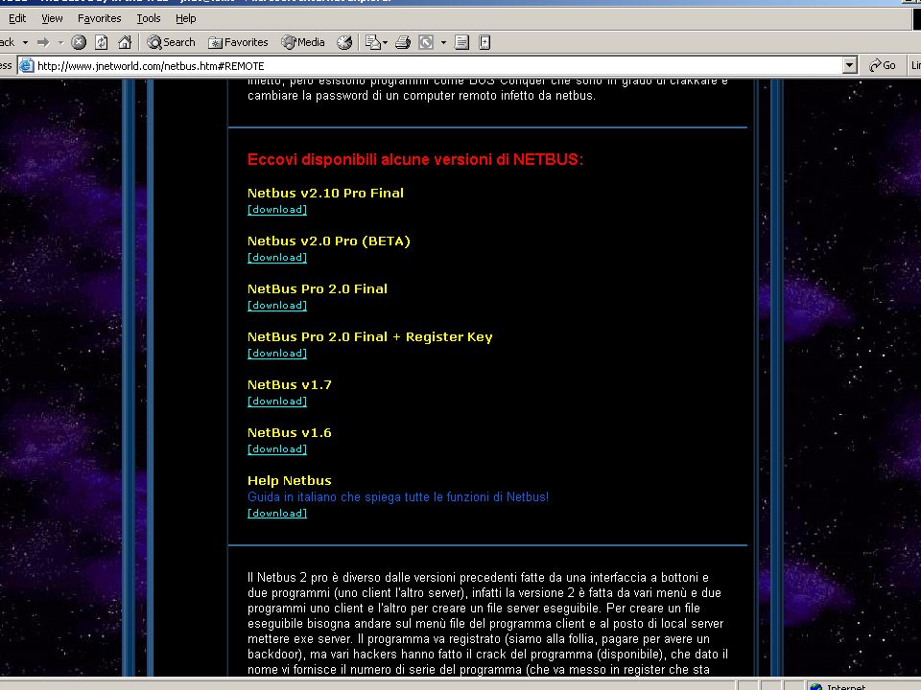This screenshot has width=921, height=690.
Task: Click the page icon in address bar
Action: click(27, 66)
